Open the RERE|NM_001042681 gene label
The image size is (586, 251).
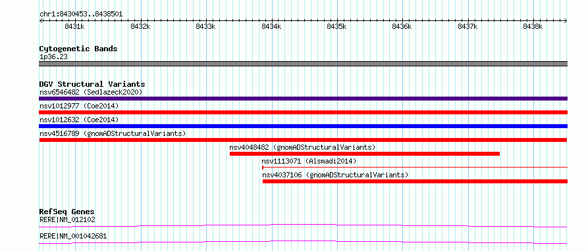tap(73, 236)
